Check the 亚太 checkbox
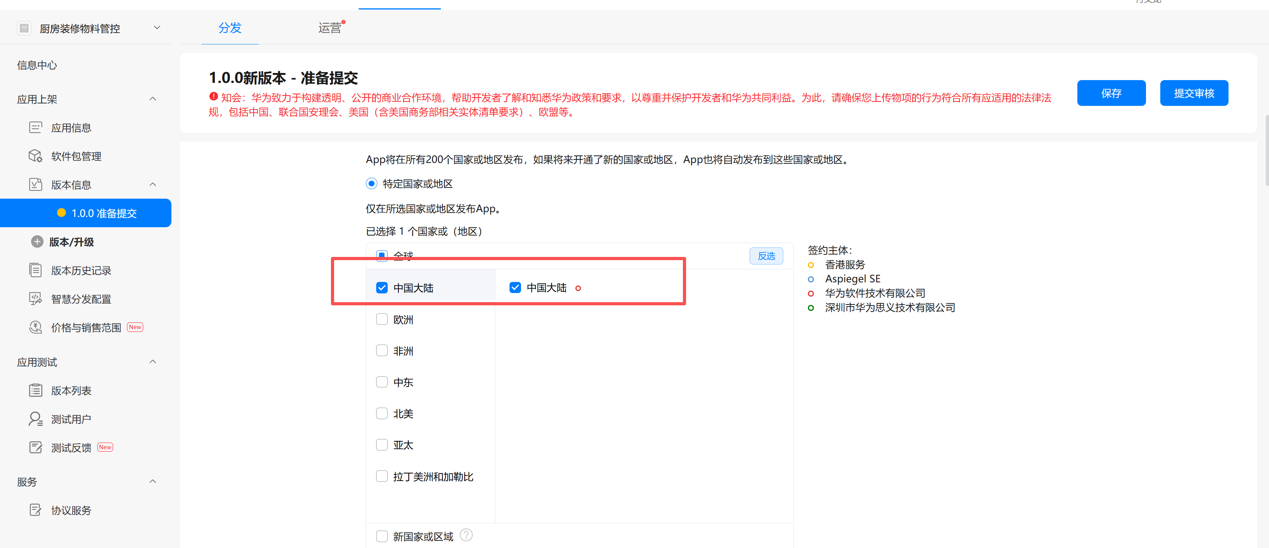Viewport: 1269px width, 548px height. 382,445
